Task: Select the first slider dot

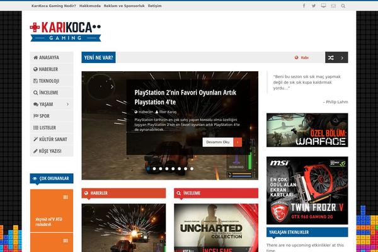Action: click(x=148, y=169)
